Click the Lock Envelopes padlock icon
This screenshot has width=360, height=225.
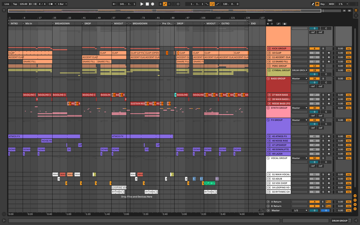[x=284, y=24]
